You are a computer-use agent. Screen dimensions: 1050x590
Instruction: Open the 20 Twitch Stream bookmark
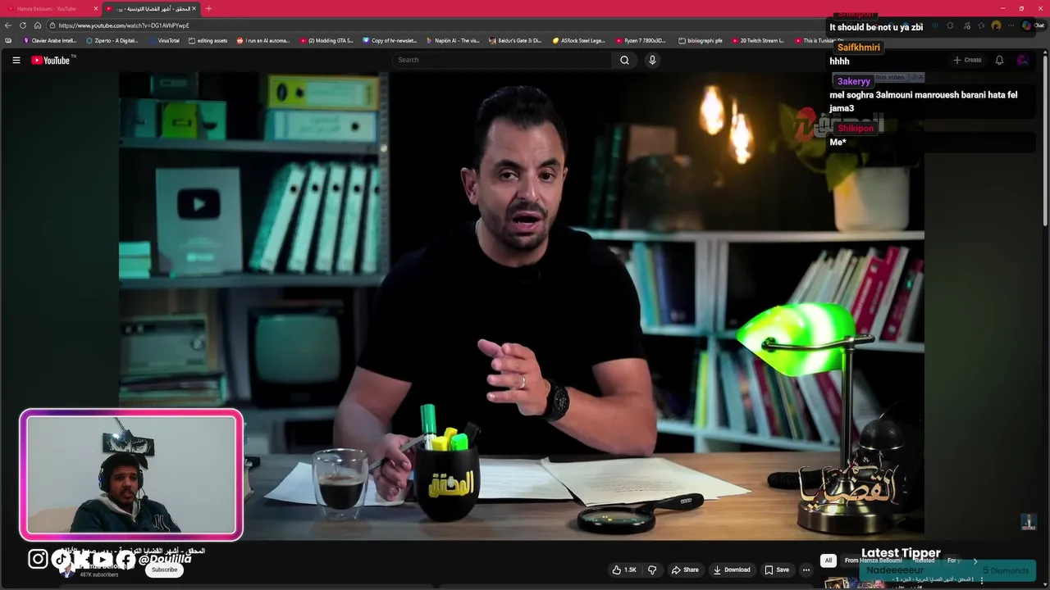pyautogui.click(x=758, y=40)
